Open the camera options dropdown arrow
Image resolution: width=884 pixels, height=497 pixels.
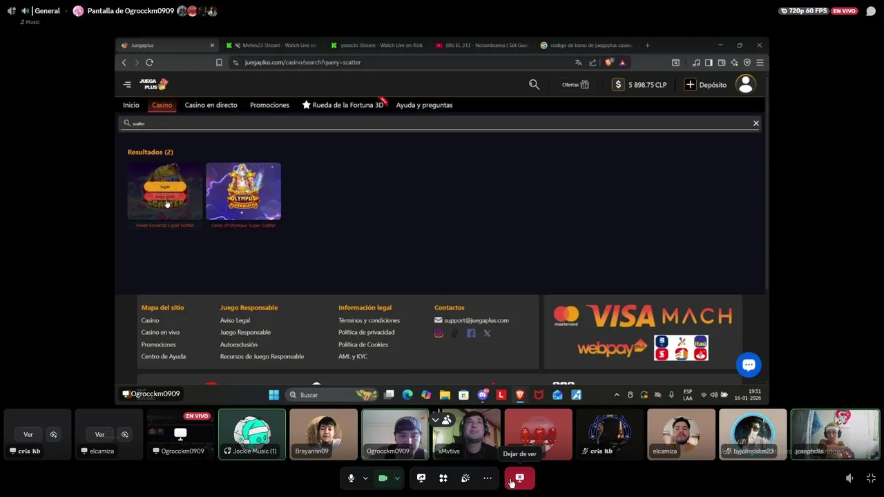coord(397,478)
